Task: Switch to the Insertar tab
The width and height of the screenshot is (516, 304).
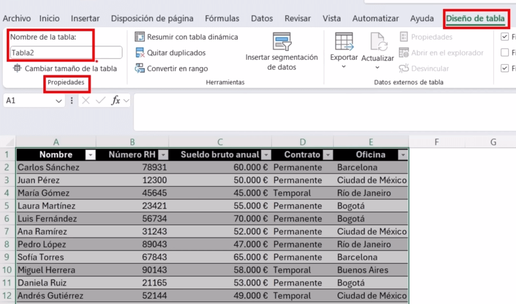Action: (86, 18)
